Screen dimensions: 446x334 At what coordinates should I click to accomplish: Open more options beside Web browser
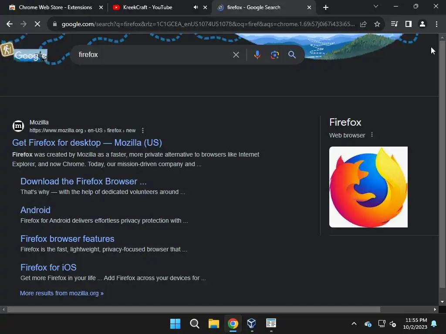coord(372,135)
